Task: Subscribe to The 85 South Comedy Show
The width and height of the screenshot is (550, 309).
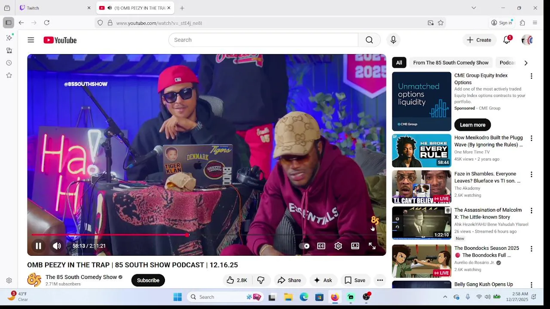Action: (148, 280)
